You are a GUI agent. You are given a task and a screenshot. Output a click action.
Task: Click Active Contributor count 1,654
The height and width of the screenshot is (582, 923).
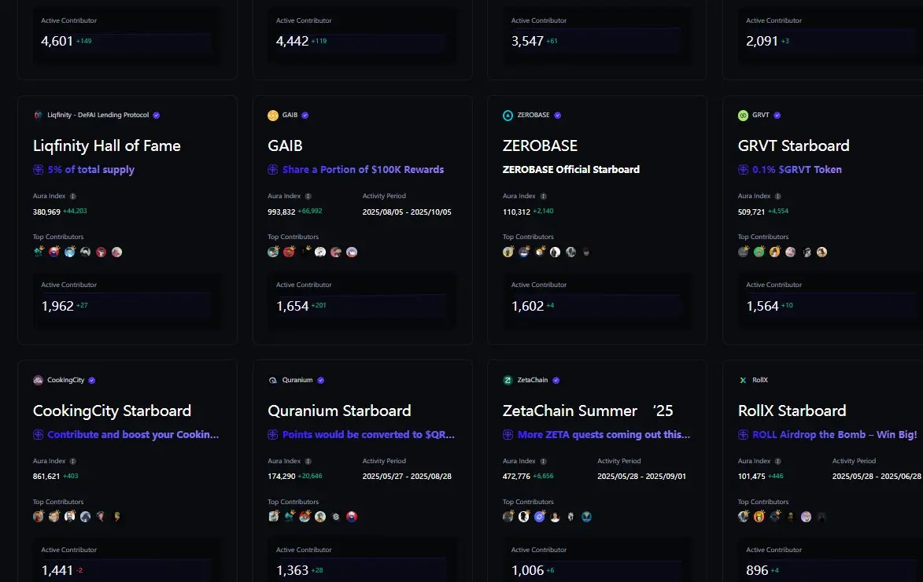(293, 306)
